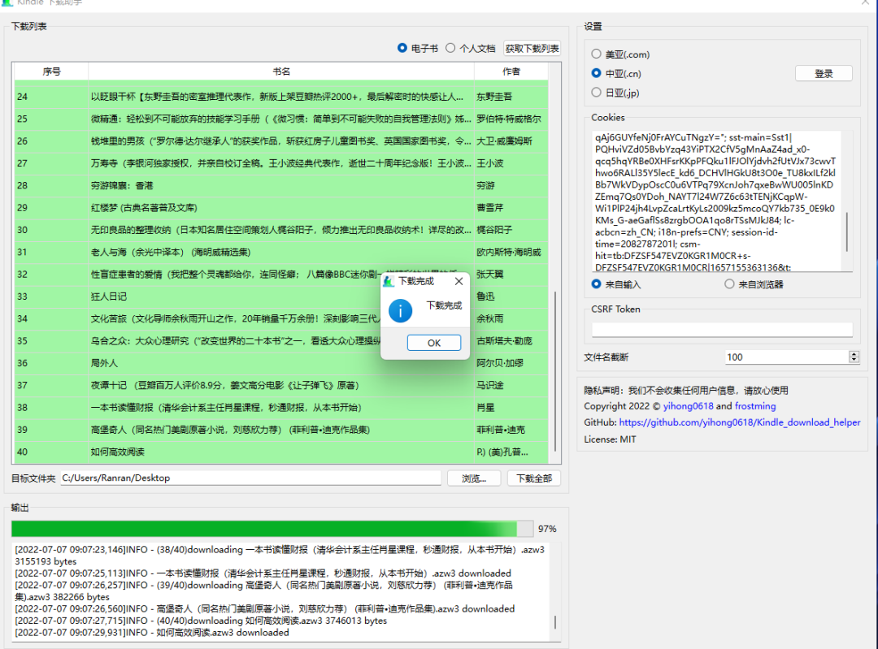Select row 31 老人与海 book
Image resolution: width=878 pixels, height=649 pixels.
coord(281,252)
